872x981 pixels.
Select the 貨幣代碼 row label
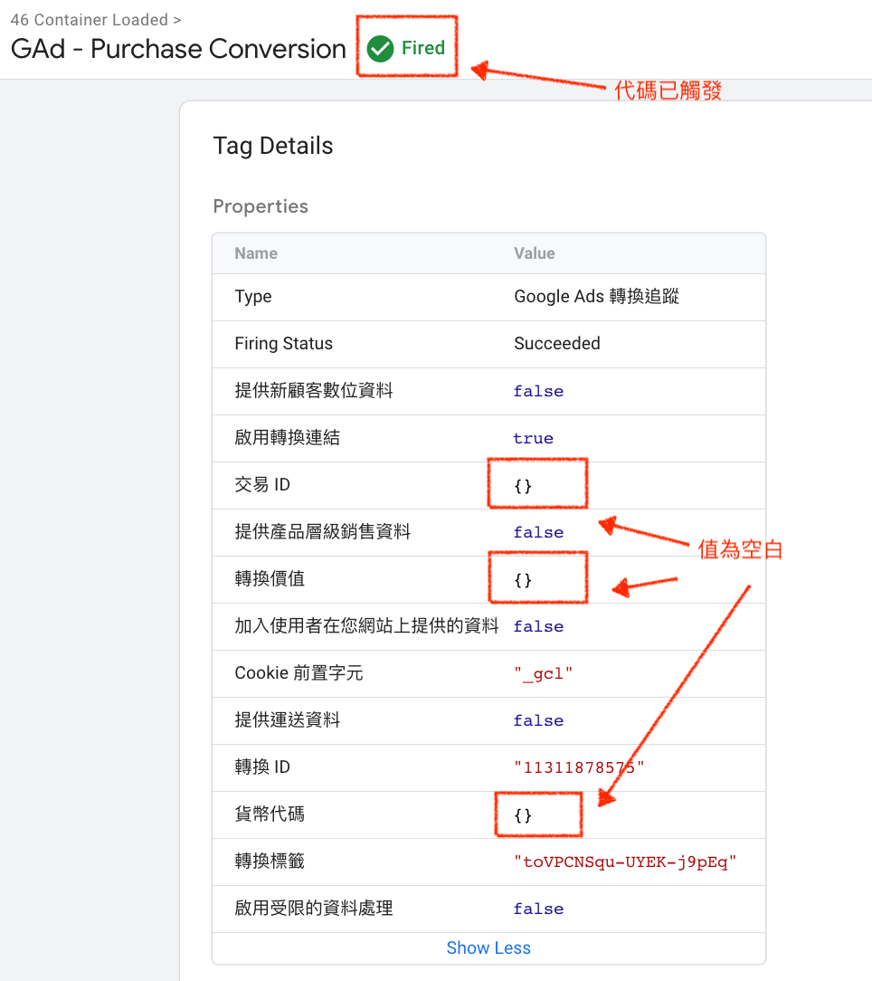coord(270,814)
